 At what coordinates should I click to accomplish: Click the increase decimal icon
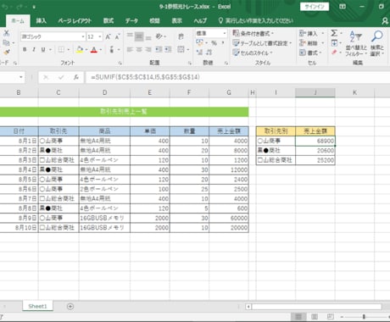[x=199, y=53]
